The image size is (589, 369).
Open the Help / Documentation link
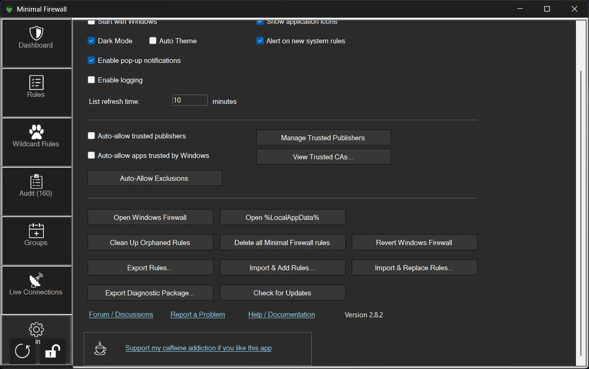pos(282,315)
